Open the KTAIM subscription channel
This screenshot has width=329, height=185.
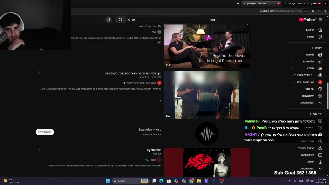coord(310,68)
